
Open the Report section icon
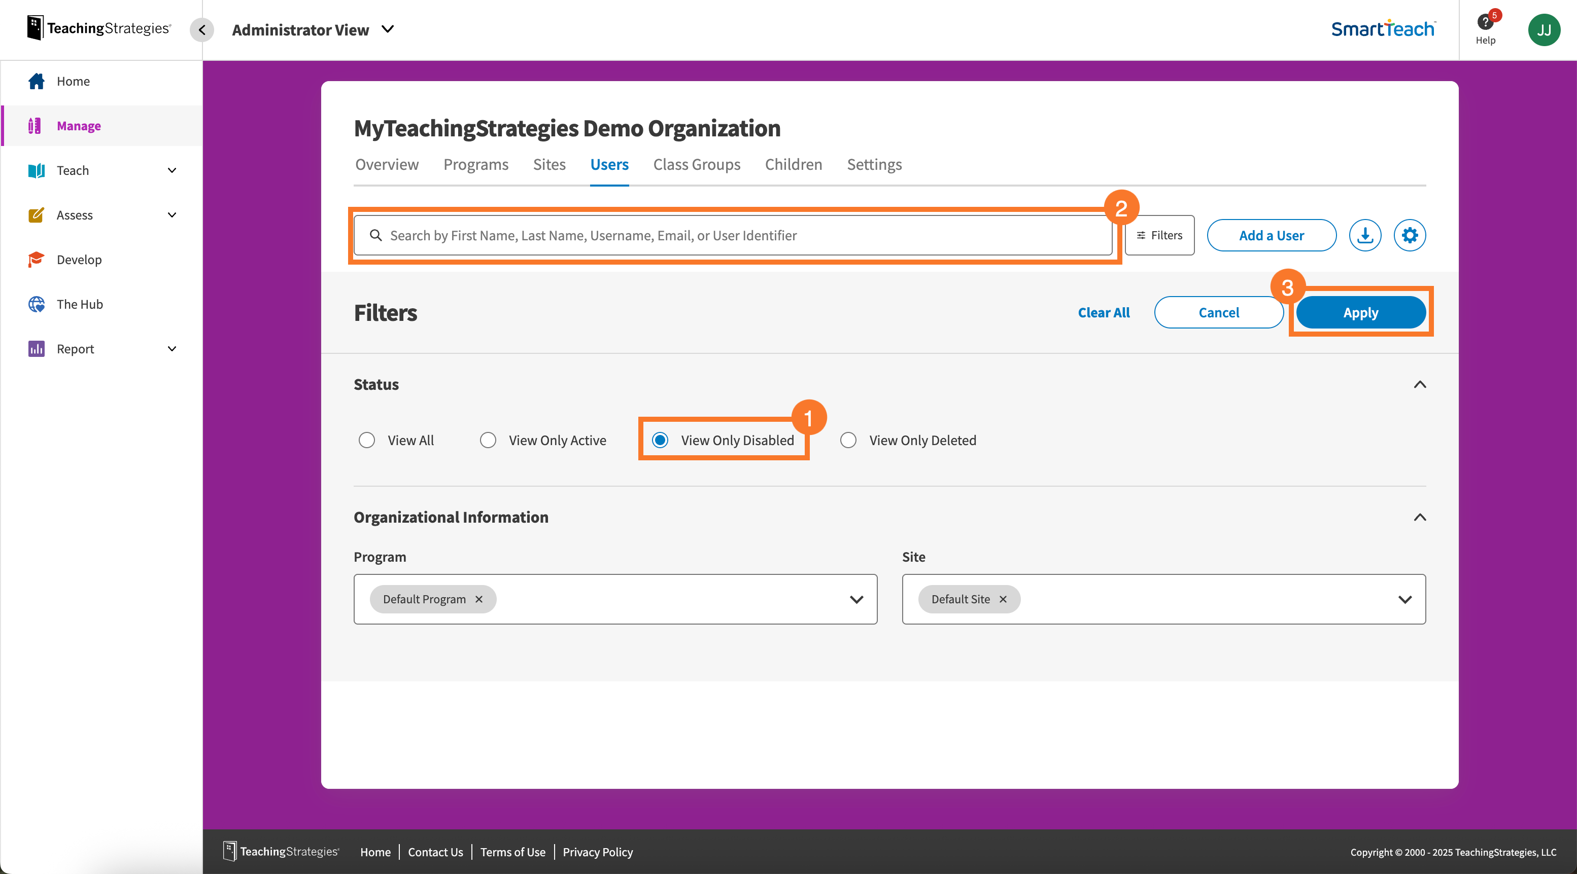[x=36, y=349]
